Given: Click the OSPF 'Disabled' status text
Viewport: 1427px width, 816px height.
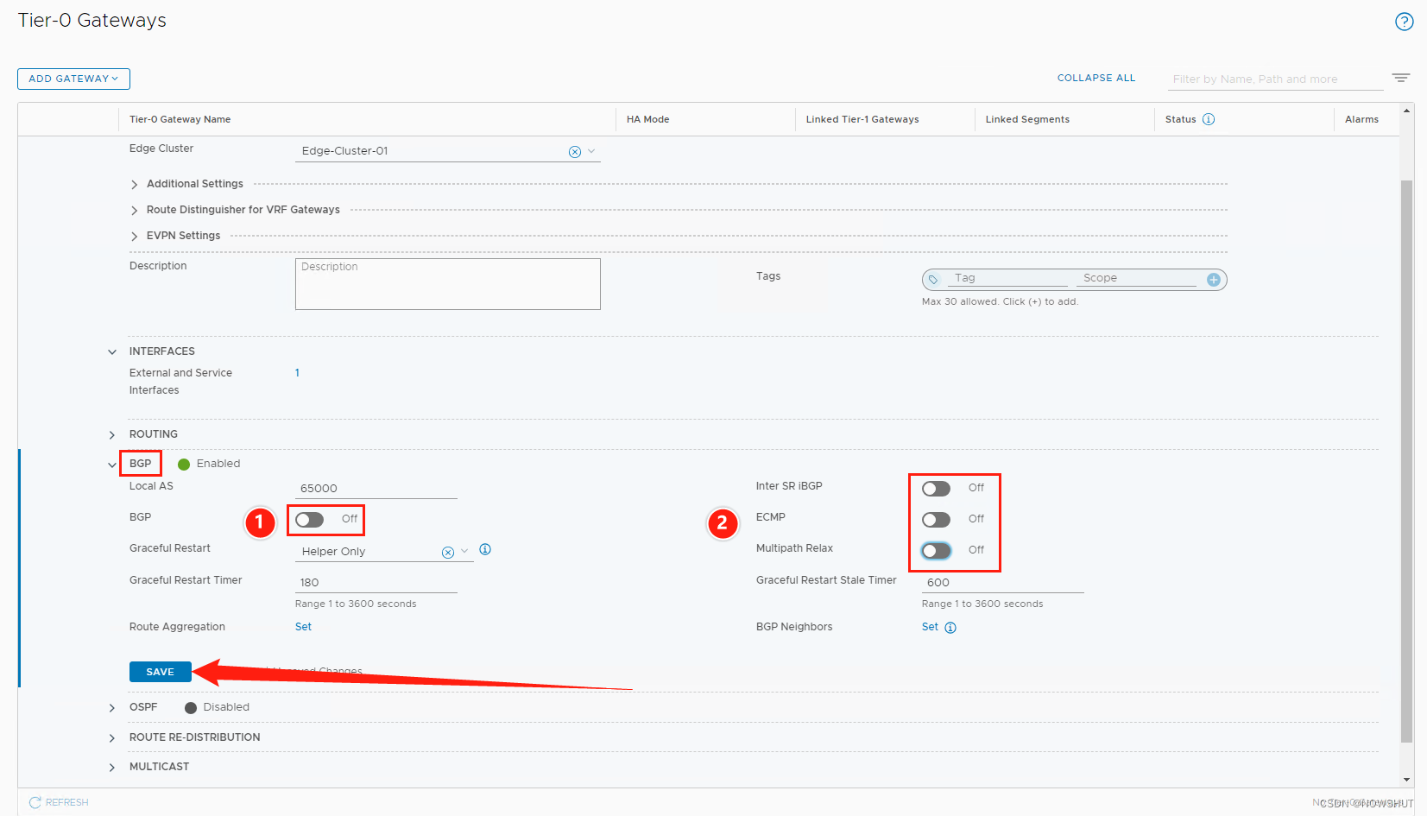Looking at the screenshot, I should (x=226, y=707).
